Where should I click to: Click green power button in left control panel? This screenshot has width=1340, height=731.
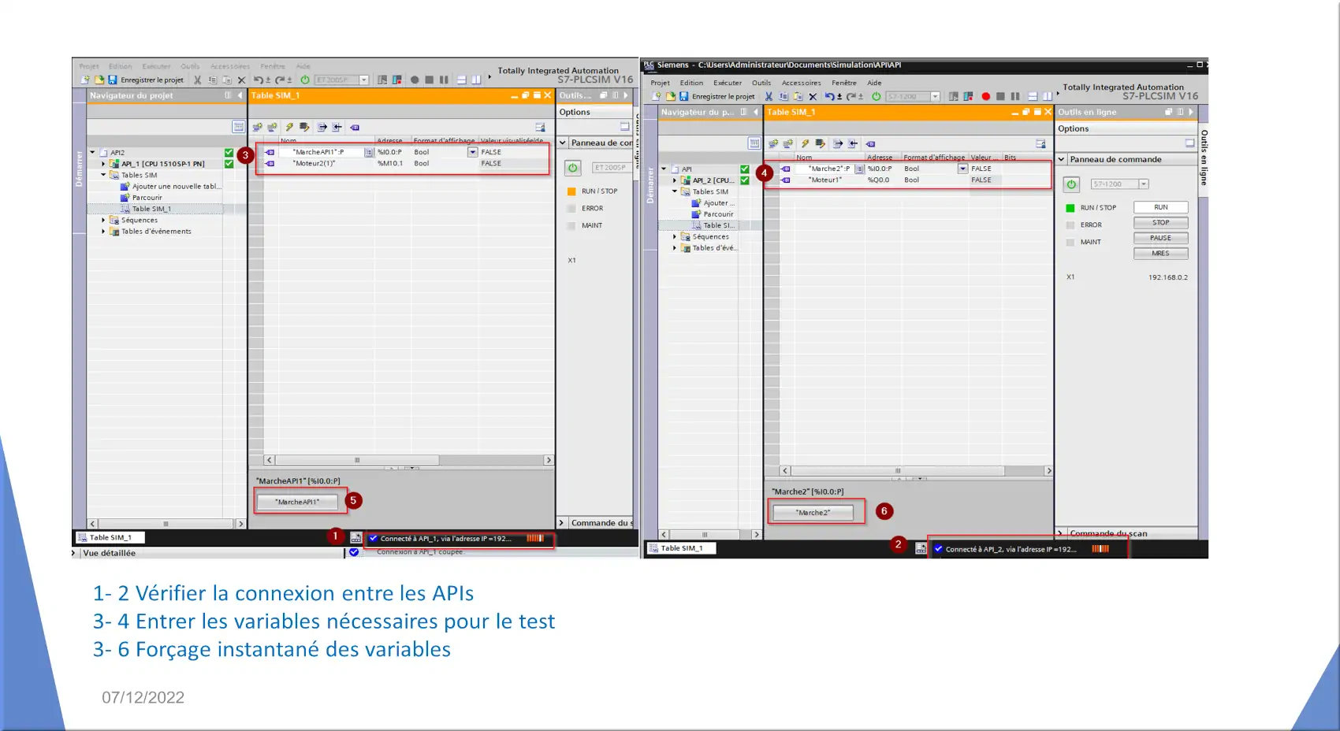[x=573, y=168]
